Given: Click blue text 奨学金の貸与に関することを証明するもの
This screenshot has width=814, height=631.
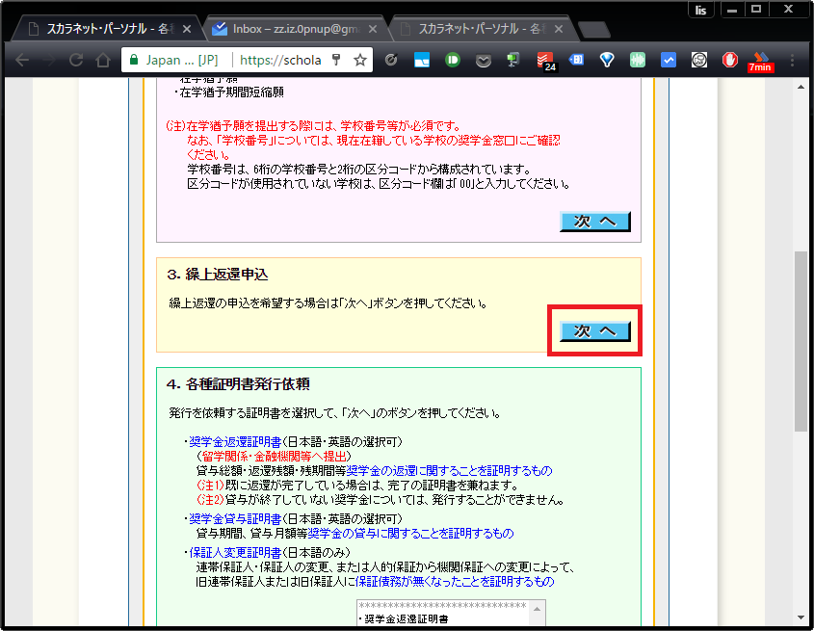Looking at the screenshot, I should (410, 534).
